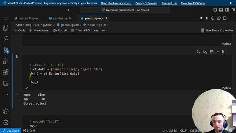
Task: Click the pd.Series(dict_date) code line
Action: pos(54,74)
